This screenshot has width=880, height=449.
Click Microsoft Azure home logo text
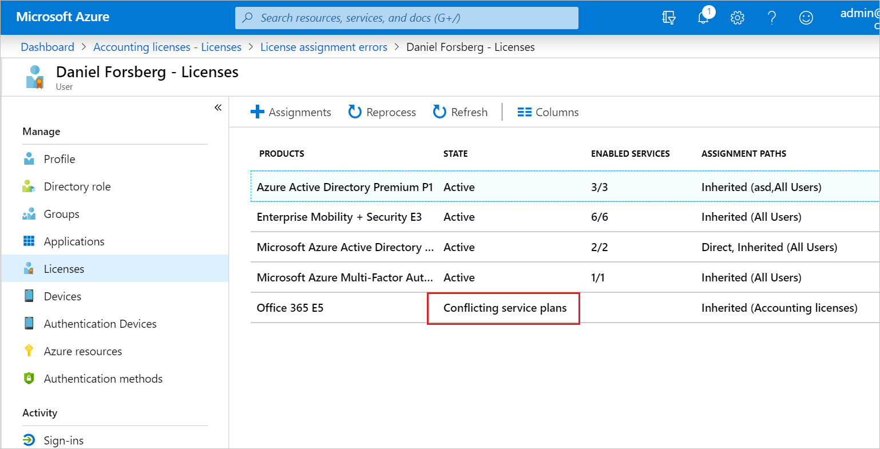63,17
